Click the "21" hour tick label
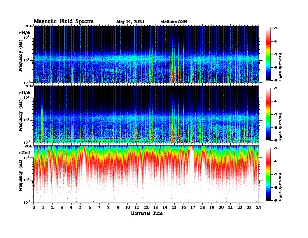The height and width of the screenshot is (238, 308). 230,208
